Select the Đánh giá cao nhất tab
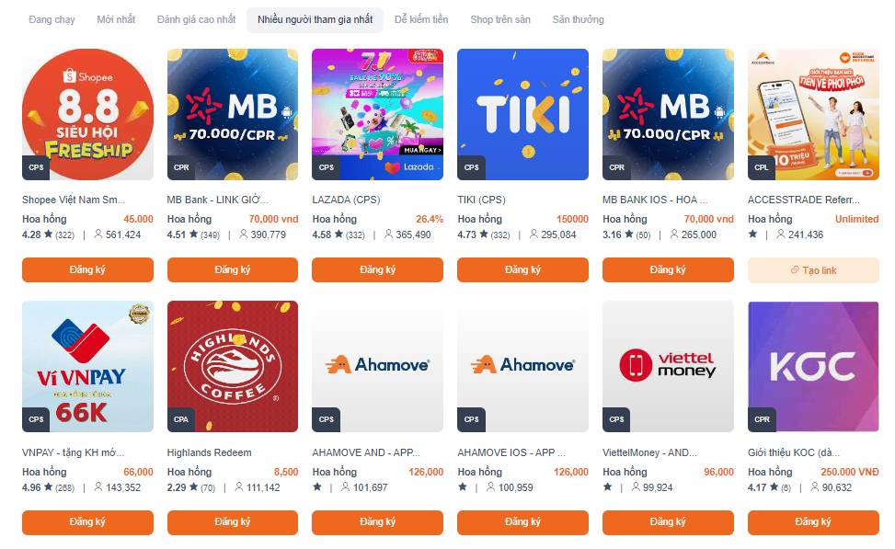 196,19
